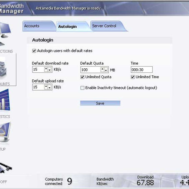Click the Save button
The image size is (189, 189).
[x=100, y=103]
